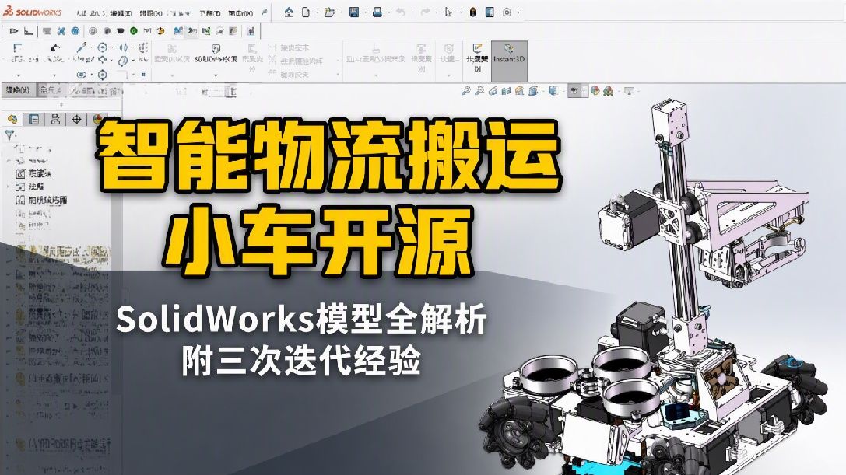Click the Zoom to Area icon
This screenshot has width=846, height=475.
point(479,91)
